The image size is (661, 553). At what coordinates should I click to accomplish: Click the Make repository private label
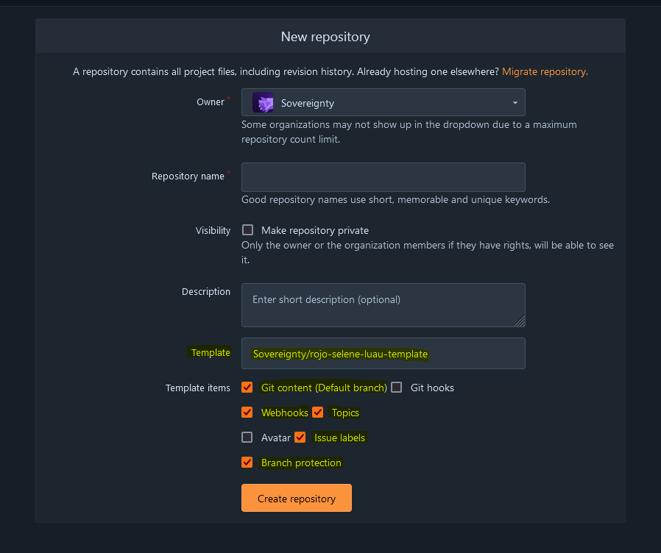click(315, 230)
